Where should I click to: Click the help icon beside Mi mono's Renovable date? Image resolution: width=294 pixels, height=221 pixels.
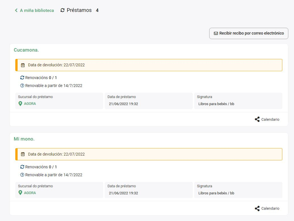(x=22, y=175)
